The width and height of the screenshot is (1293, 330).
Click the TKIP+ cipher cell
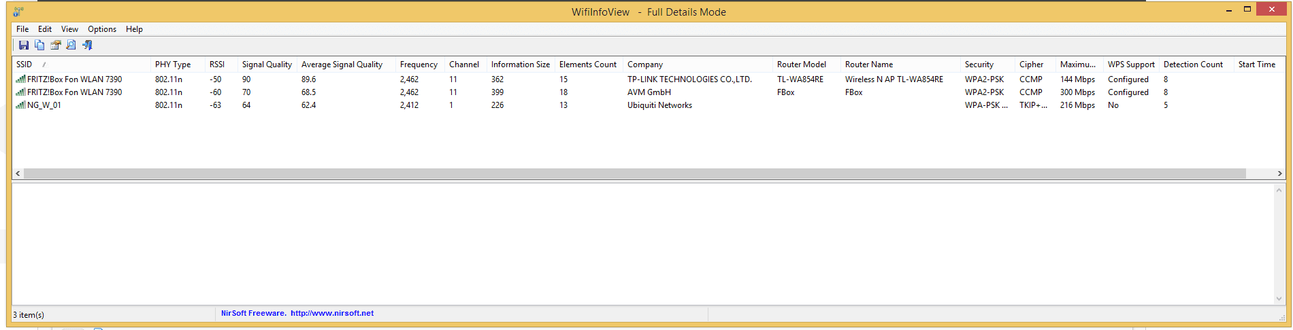pos(1033,105)
